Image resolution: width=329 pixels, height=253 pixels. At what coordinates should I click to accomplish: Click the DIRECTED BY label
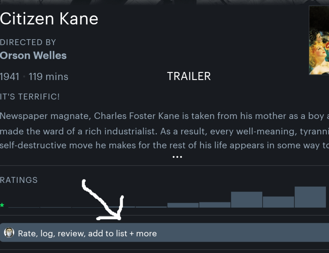(x=28, y=42)
